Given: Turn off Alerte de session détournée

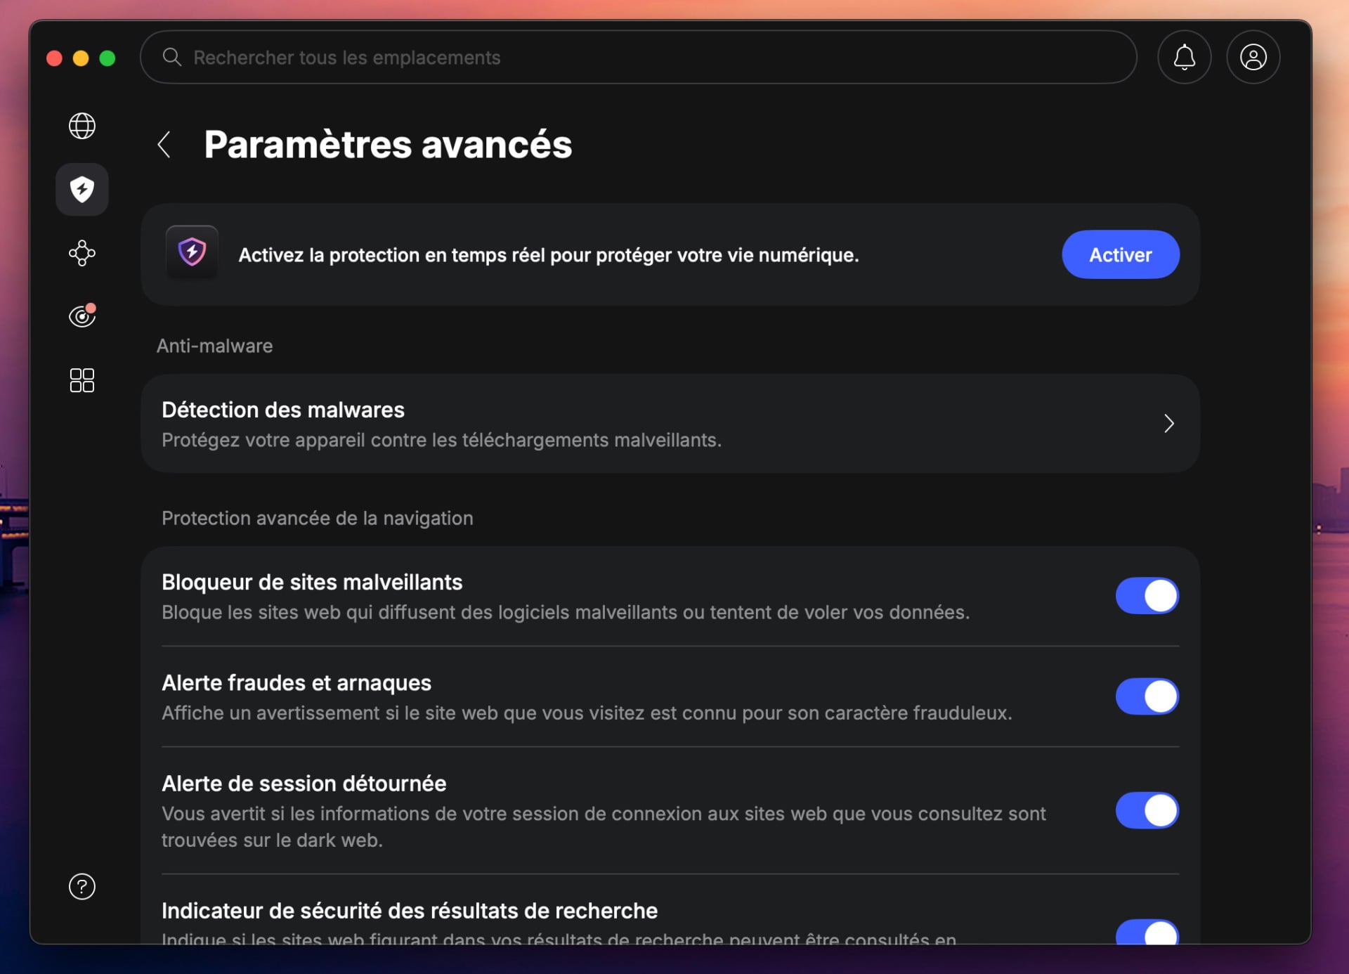Looking at the screenshot, I should (x=1147, y=811).
